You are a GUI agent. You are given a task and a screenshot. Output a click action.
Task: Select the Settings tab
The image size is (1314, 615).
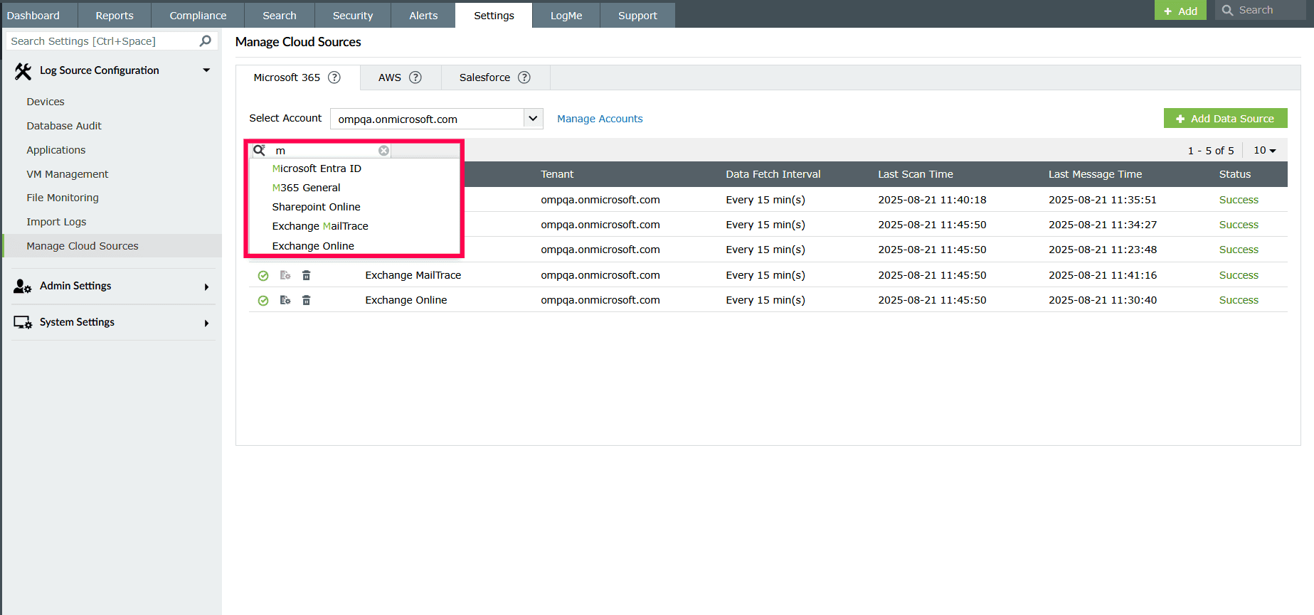coord(494,15)
